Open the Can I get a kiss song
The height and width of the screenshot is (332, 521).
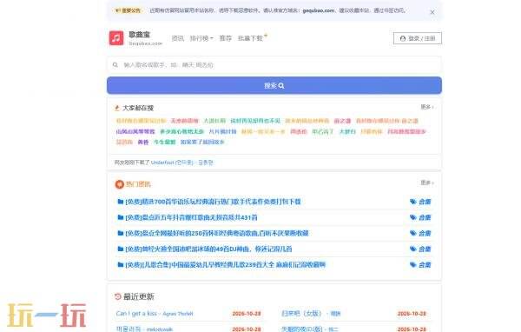point(155,314)
